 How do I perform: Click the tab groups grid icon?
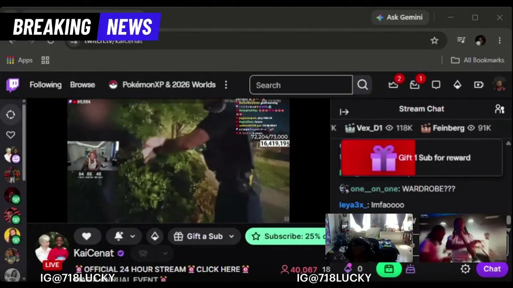[45, 60]
